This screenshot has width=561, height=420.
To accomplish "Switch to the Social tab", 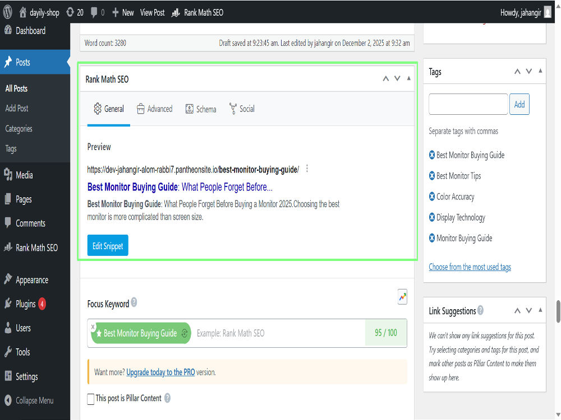I will 242,109.
